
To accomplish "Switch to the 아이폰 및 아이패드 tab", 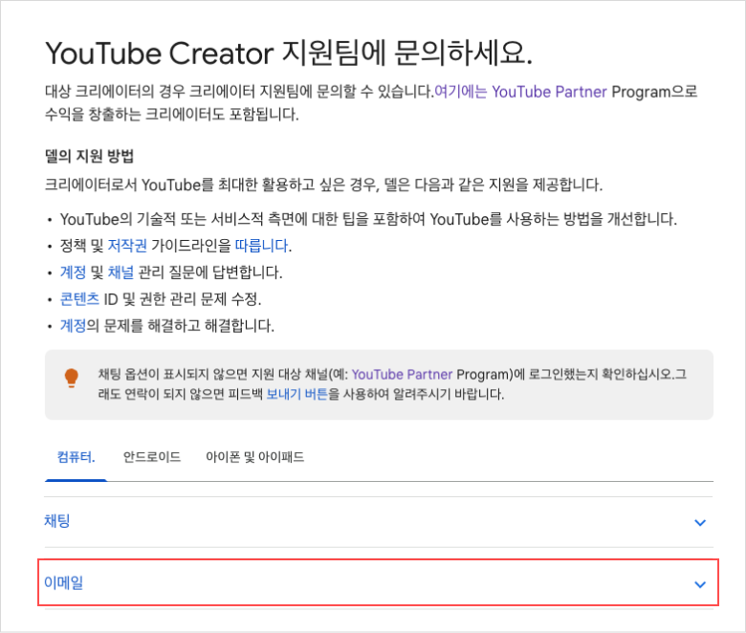I will [255, 457].
